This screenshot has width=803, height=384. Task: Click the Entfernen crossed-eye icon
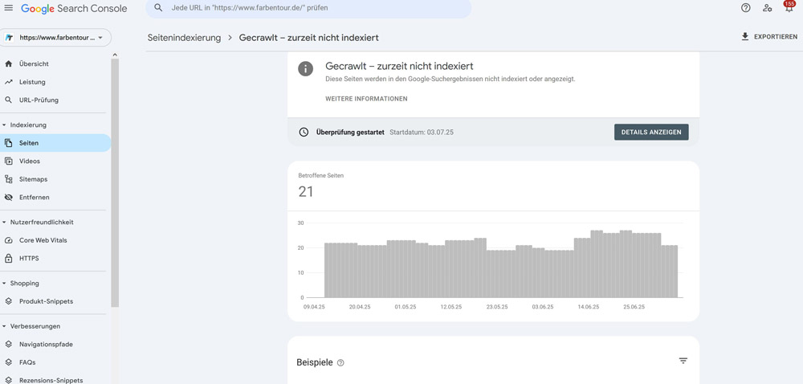(x=8, y=197)
